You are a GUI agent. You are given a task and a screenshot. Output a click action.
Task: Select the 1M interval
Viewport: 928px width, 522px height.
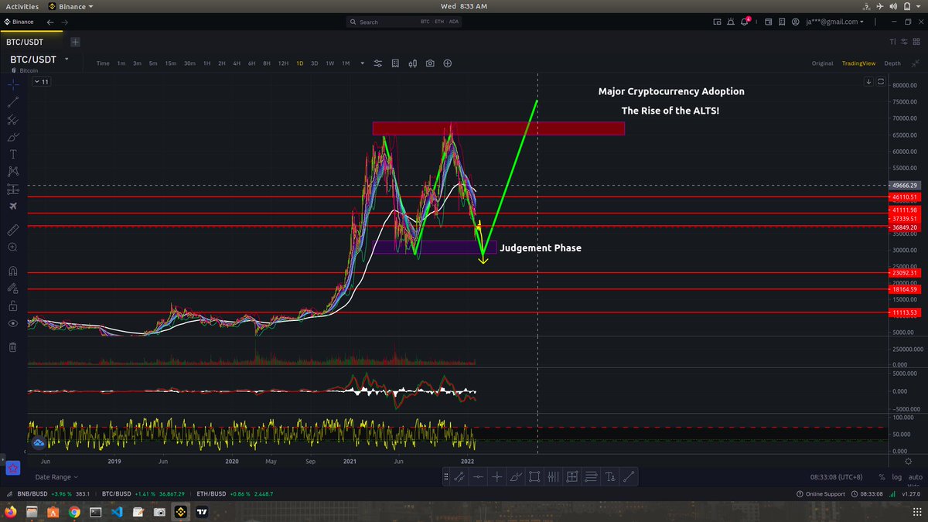pyautogui.click(x=346, y=63)
